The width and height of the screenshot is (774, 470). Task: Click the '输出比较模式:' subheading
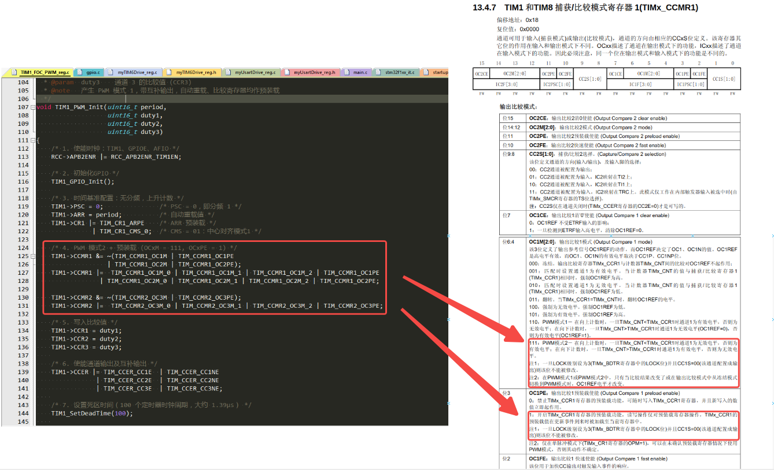coord(518,107)
